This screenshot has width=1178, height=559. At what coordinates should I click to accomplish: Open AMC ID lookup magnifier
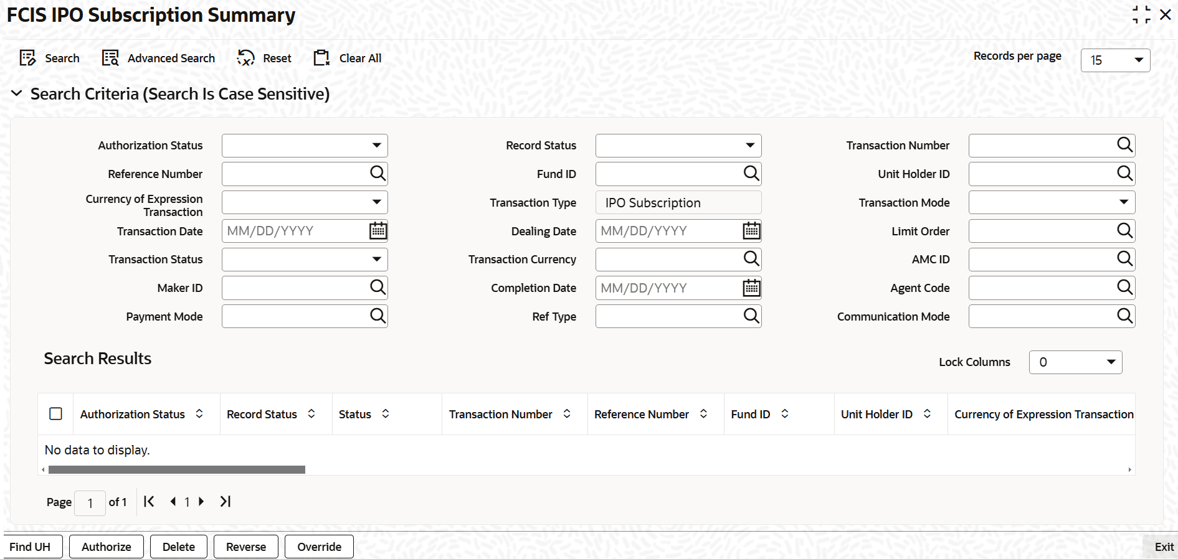[1124, 259]
